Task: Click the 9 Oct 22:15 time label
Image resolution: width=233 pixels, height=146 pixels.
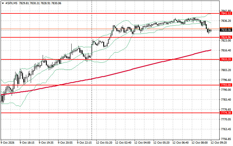Action: click(x=84, y=143)
